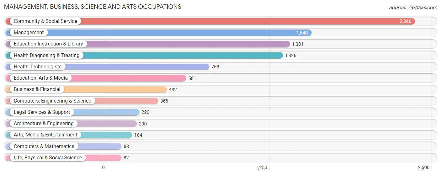The width and height of the screenshot is (441, 175).
Task: Click the 2,500 axis tick label
Action: pos(423,167)
